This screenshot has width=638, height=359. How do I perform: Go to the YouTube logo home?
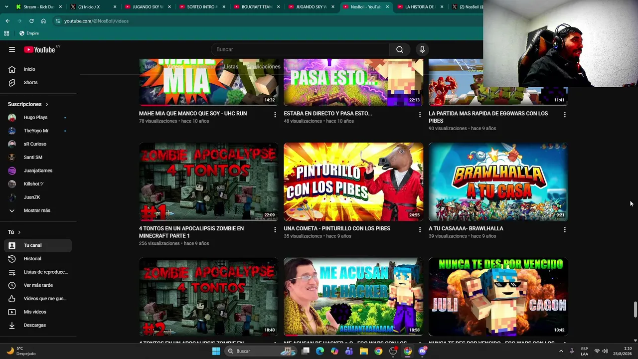(39, 49)
